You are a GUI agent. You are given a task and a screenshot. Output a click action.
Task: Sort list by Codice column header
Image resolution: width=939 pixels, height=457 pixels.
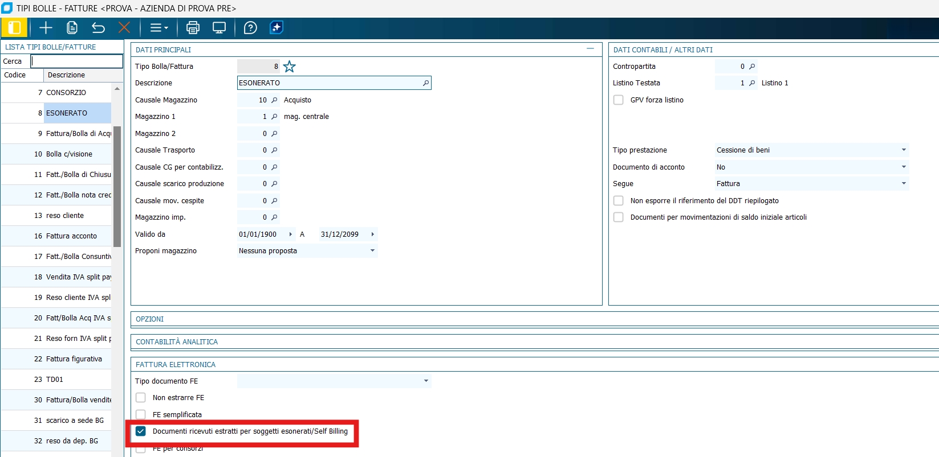click(22, 75)
